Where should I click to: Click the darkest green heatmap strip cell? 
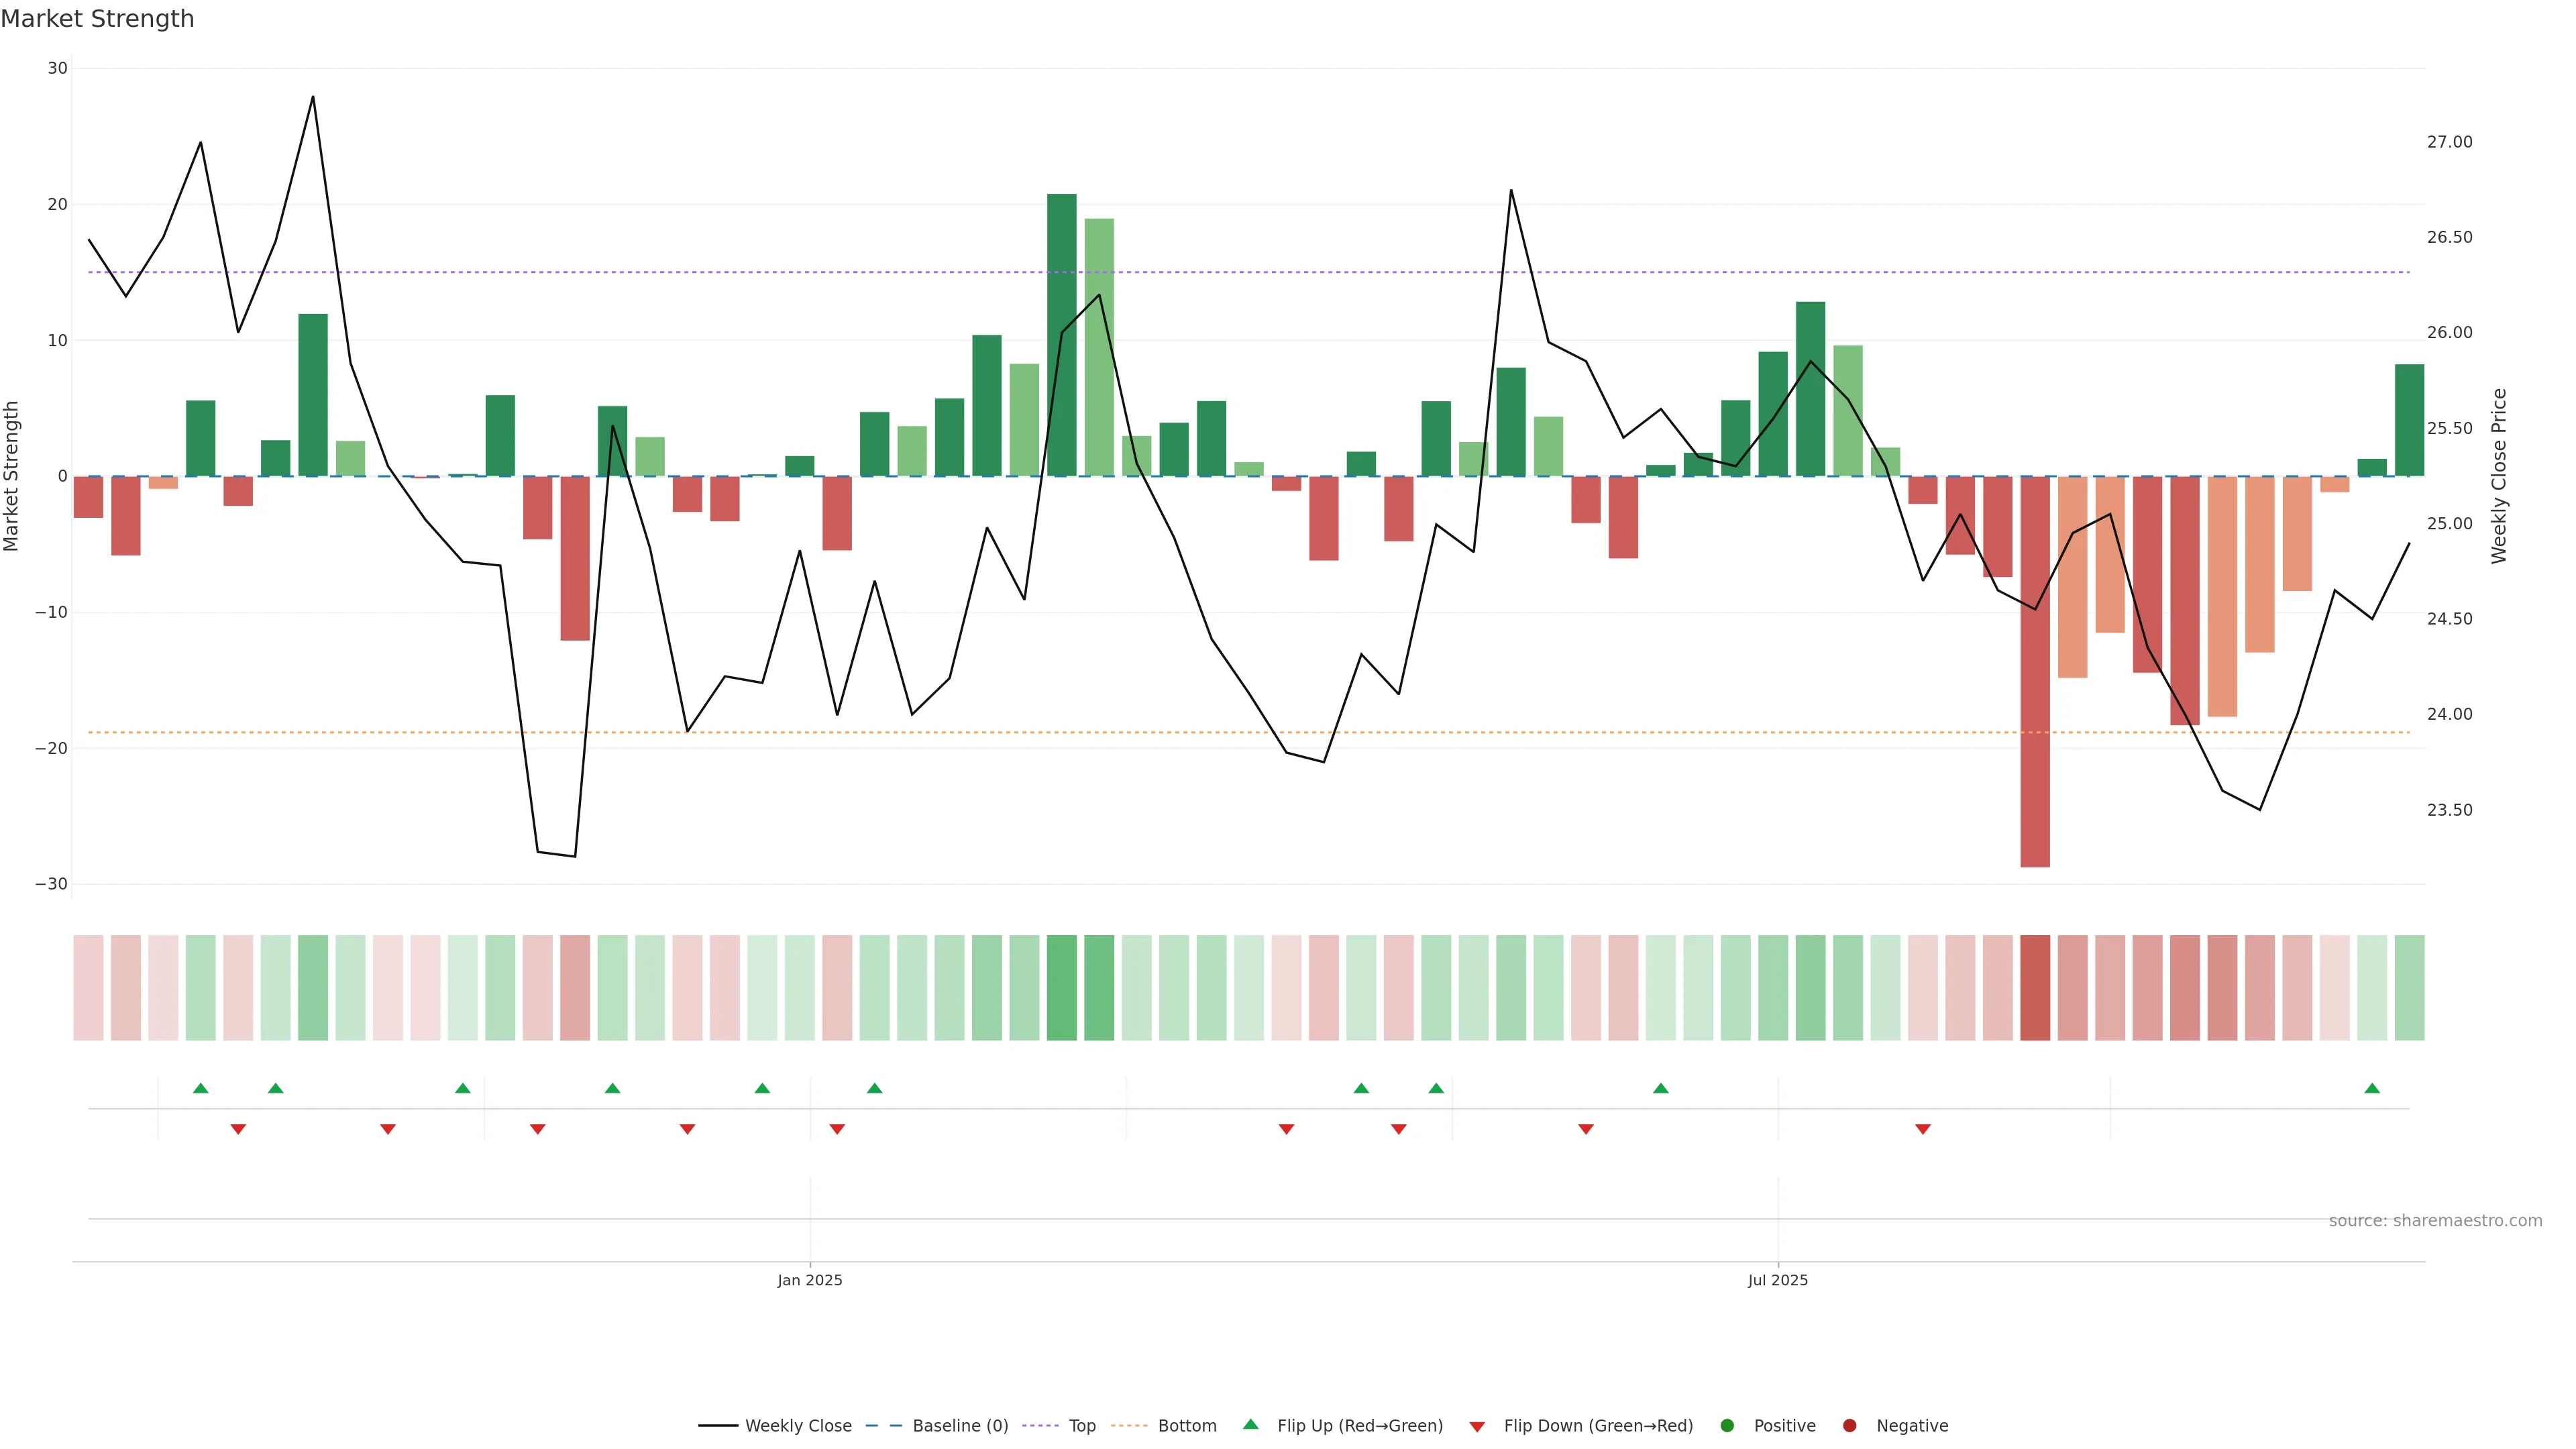point(1061,988)
